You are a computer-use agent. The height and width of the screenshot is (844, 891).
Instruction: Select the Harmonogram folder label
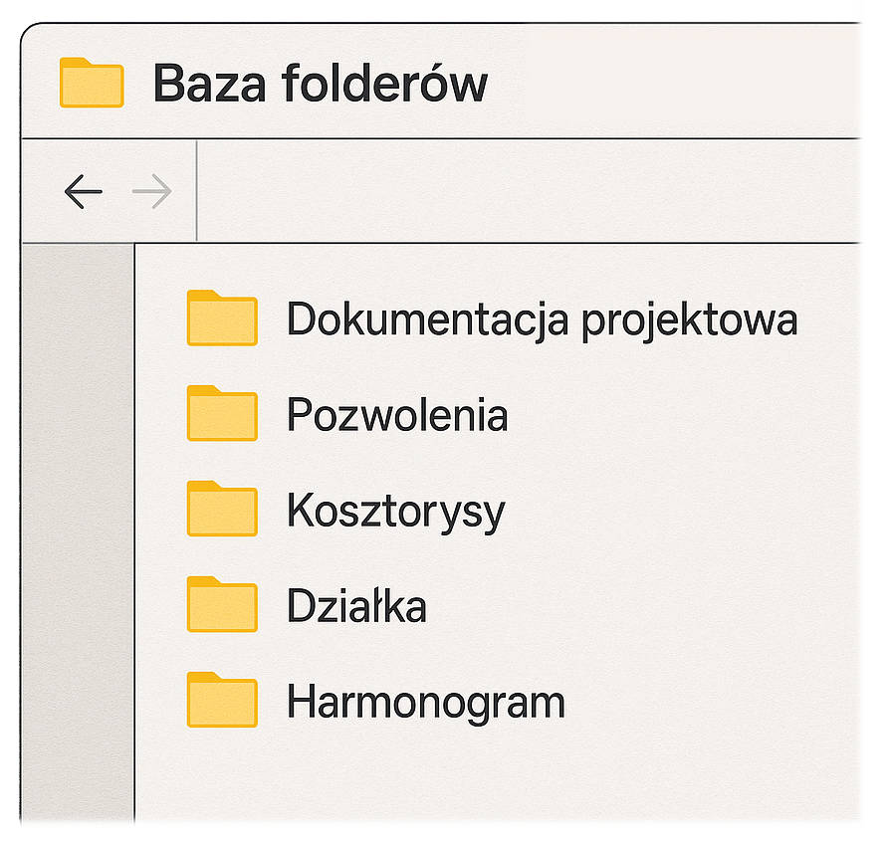(x=425, y=702)
